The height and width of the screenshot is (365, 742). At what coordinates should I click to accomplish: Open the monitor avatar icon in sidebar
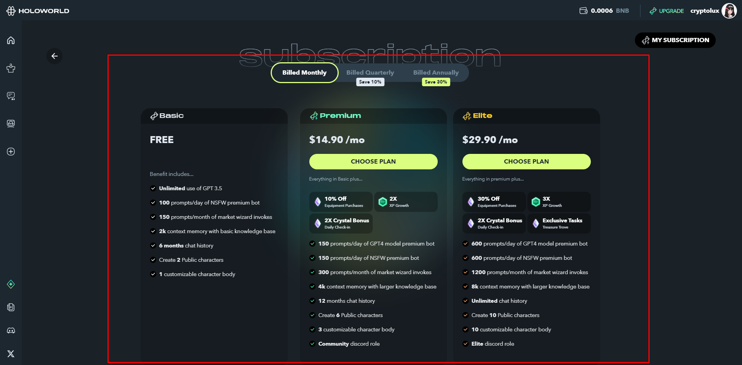11,123
